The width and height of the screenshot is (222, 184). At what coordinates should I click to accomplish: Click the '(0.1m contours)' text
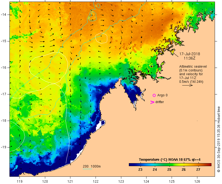click(x=191, y=70)
